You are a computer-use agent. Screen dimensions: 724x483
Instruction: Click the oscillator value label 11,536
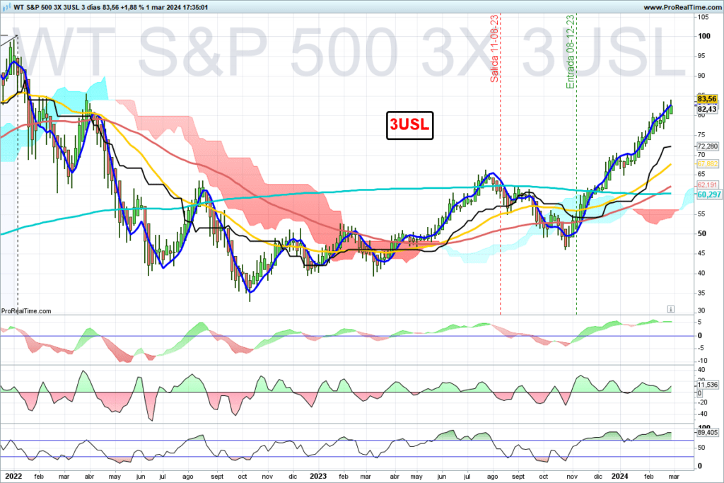pyautogui.click(x=707, y=385)
